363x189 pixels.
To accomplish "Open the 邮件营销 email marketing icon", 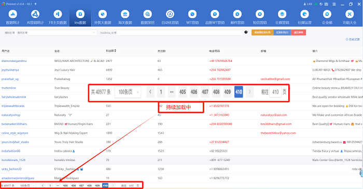I will [238, 17].
